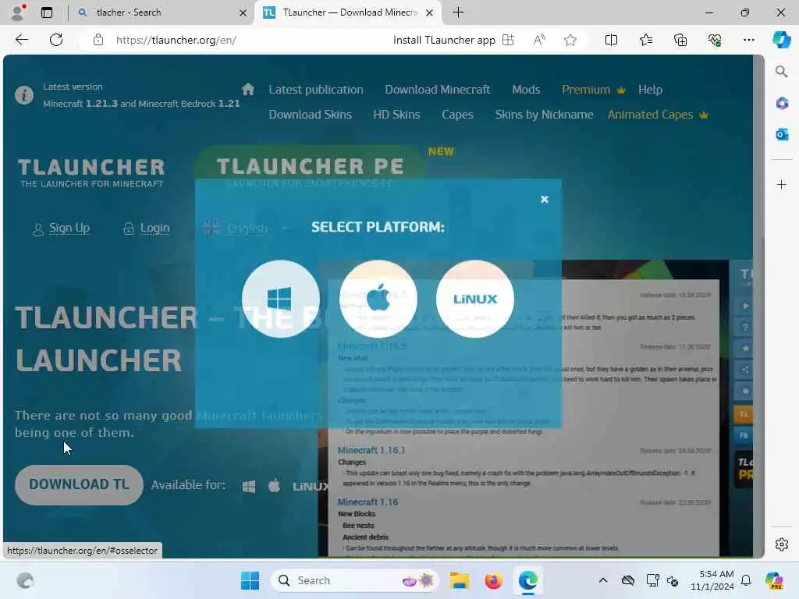Click the Sign Up link
The width and height of the screenshot is (799, 599).
(62, 229)
